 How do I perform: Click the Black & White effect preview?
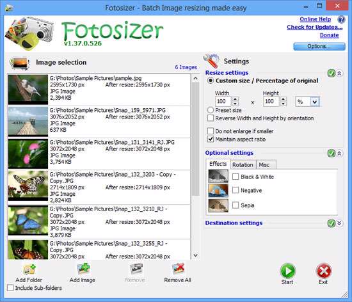[218, 176]
